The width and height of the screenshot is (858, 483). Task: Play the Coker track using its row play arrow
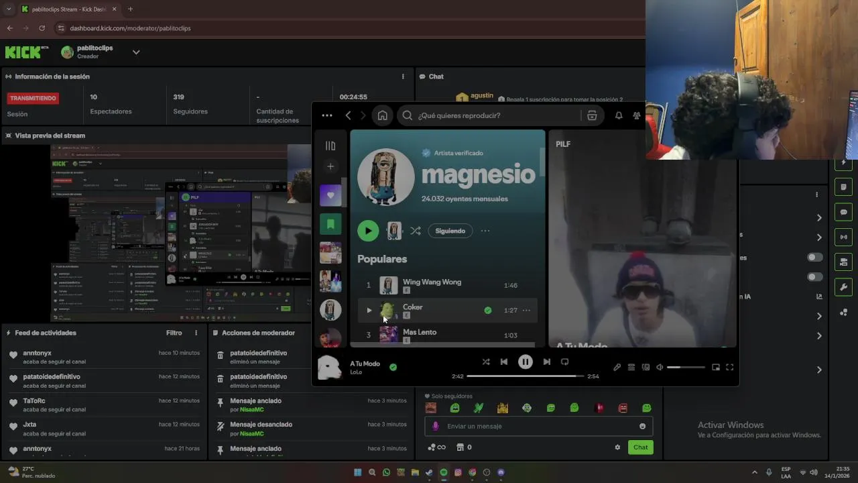click(369, 310)
